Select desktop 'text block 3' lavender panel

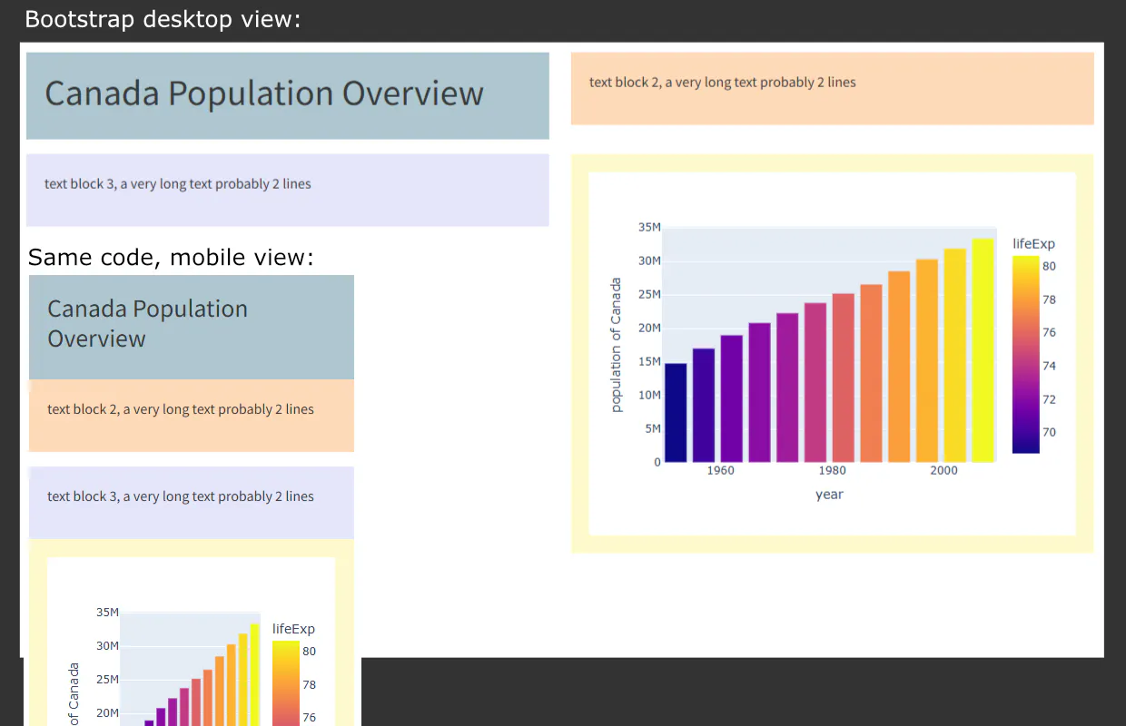[287, 189]
